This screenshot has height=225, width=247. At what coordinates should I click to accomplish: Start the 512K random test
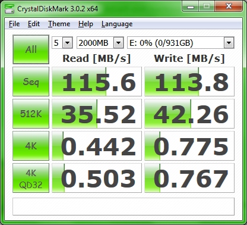31,114
